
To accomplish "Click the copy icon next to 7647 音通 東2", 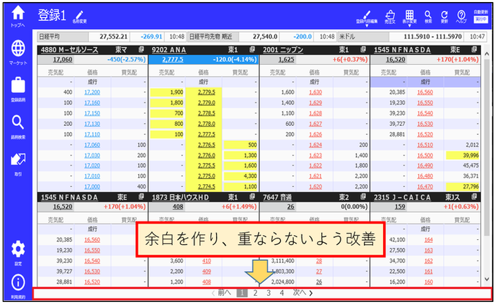I will [x=363, y=197].
